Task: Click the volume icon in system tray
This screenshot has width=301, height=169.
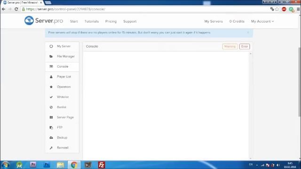Action: pyautogui.click(x=278, y=165)
